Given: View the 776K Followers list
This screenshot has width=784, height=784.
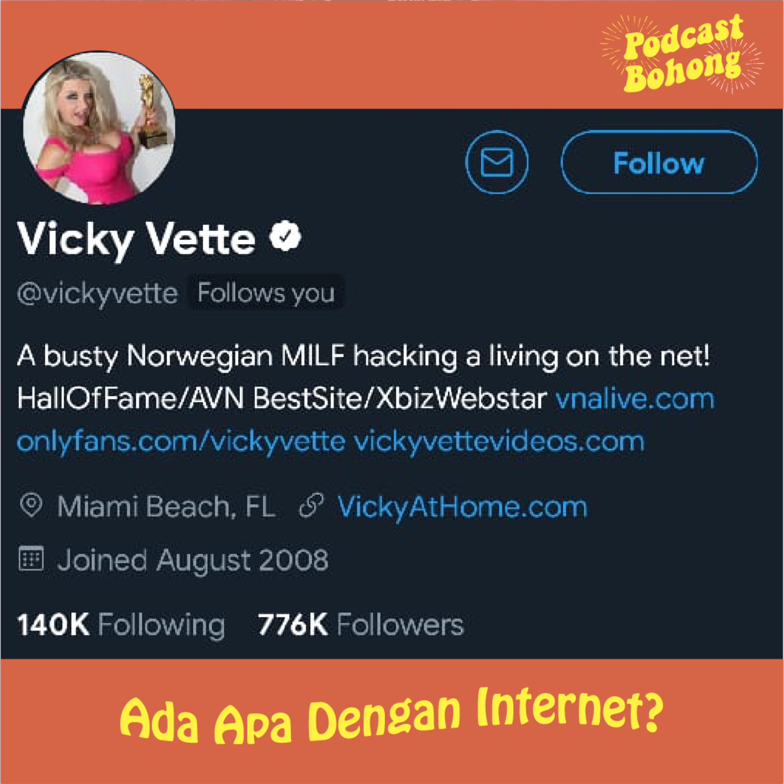Looking at the screenshot, I should (361, 625).
